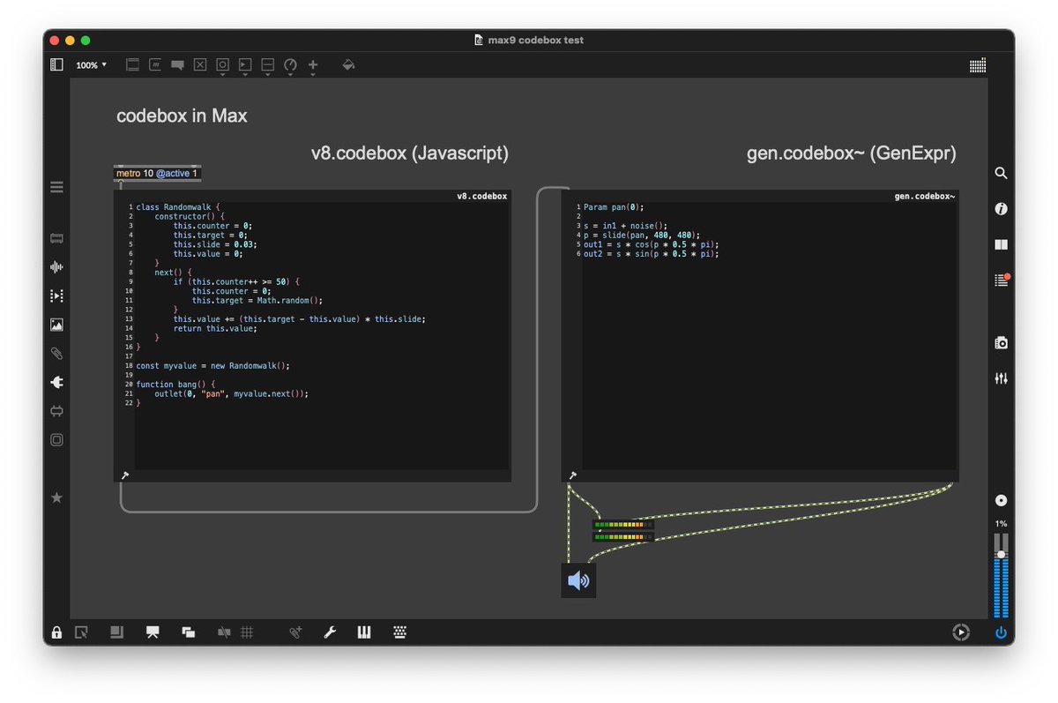Open the audio waveform browser in left sidebar
1058x703 pixels.
click(x=56, y=267)
